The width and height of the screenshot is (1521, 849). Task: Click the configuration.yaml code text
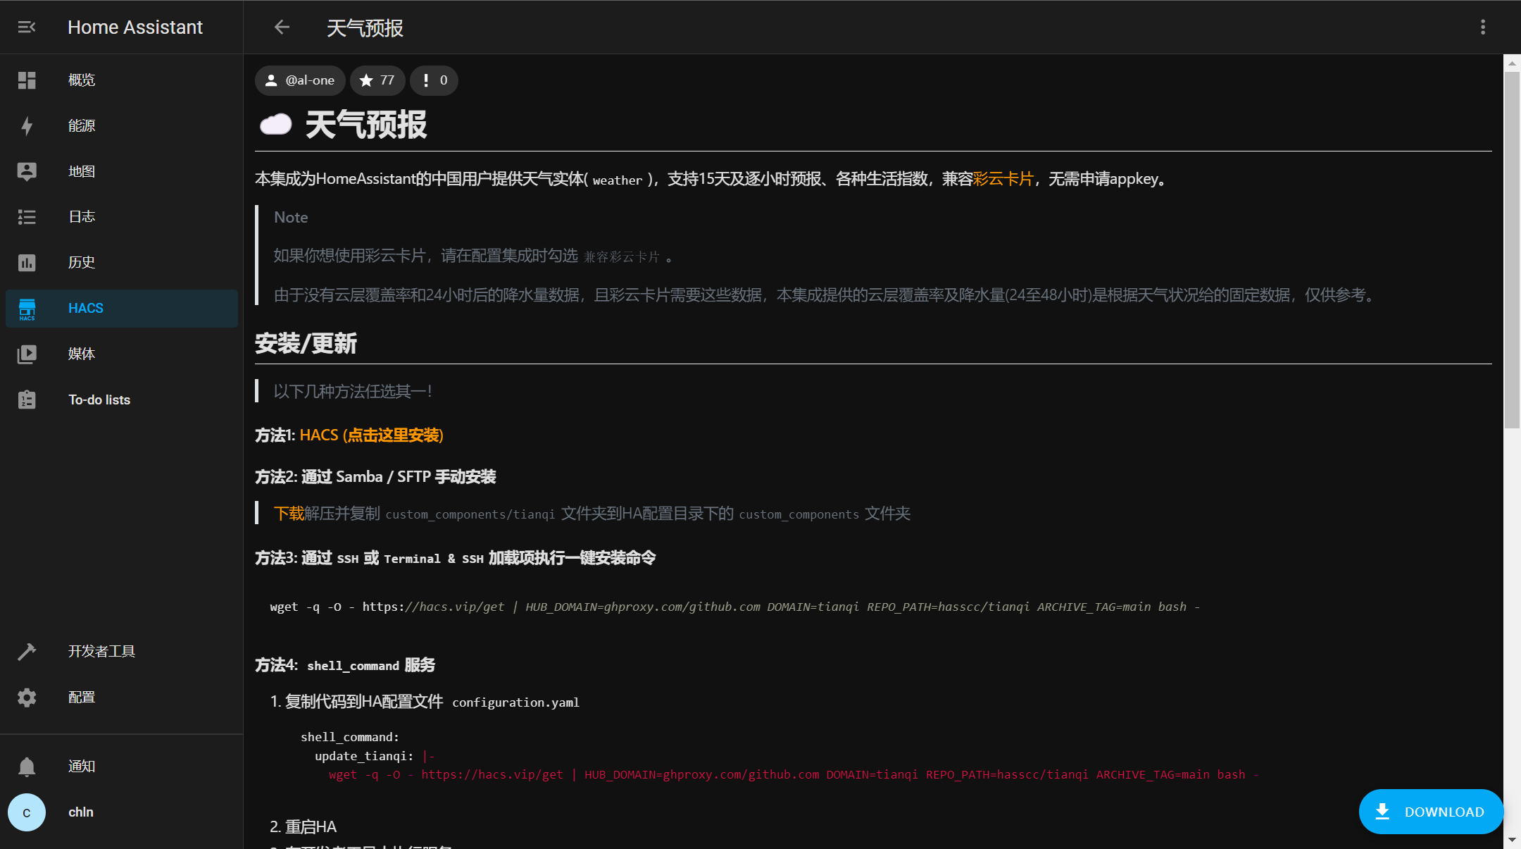[515, 702]
